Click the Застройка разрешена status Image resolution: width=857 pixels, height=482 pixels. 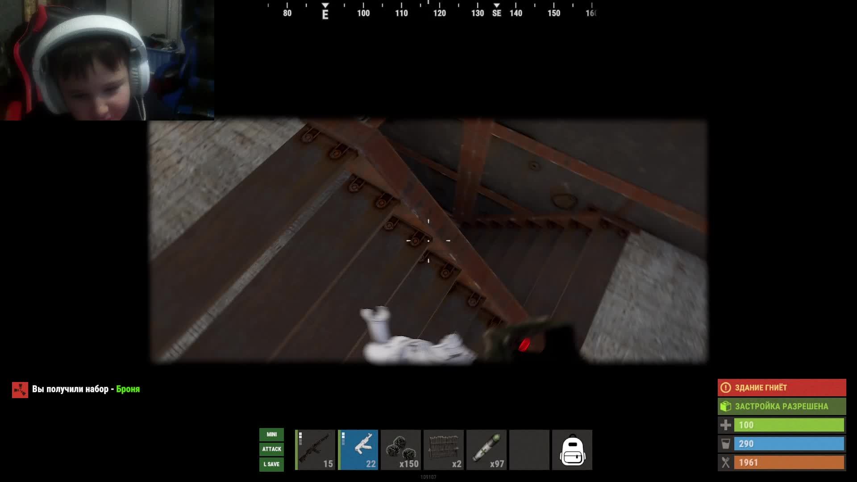coord(782,406)
